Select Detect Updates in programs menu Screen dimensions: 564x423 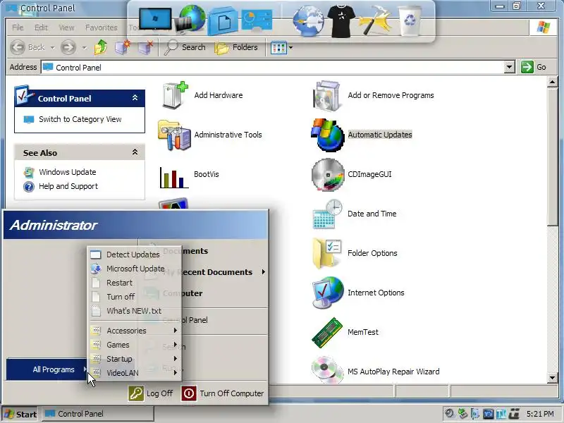(135, 255)
